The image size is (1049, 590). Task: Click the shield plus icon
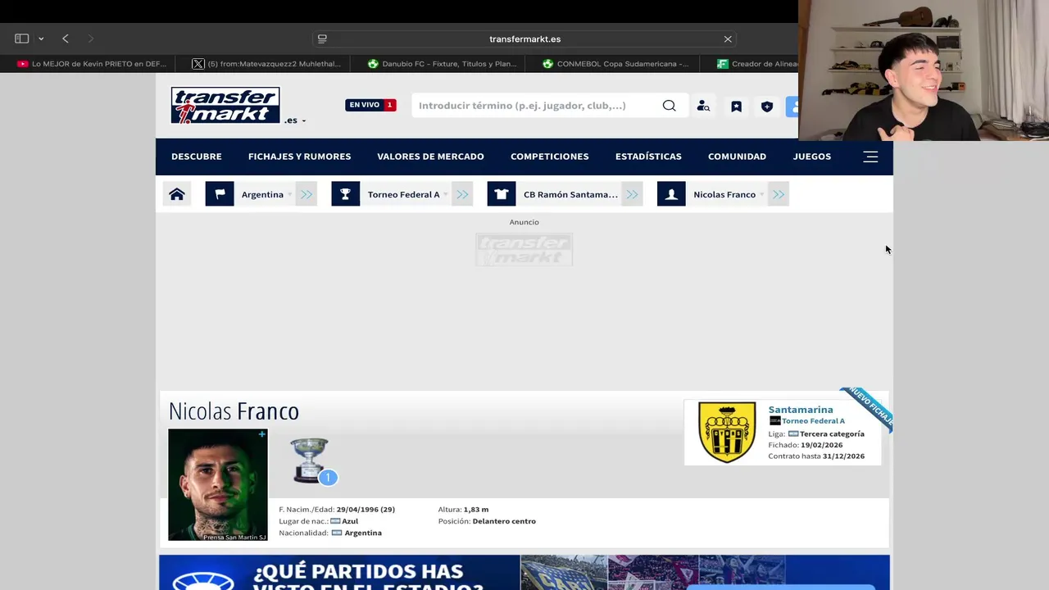(x=767, y=107)
